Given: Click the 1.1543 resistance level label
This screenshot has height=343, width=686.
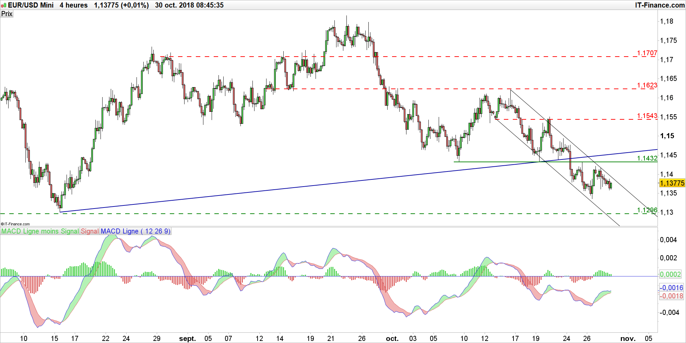Looking at the screenshot, I should 647,116.
